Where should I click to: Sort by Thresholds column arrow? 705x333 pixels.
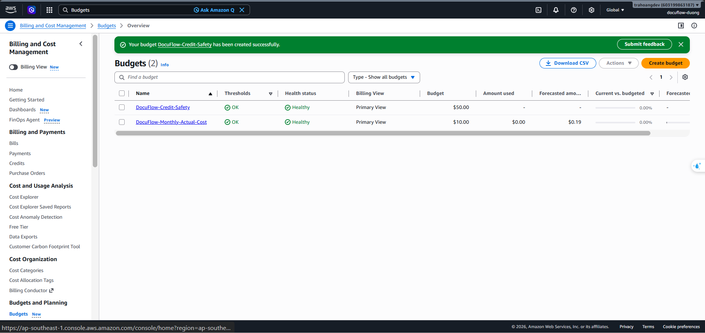click(270, 94)
